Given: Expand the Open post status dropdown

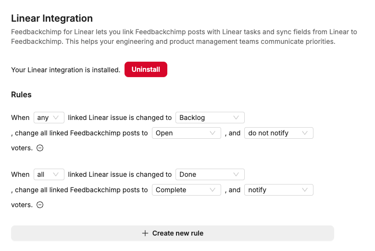Looking at the screenshot, I should click(186, 133).
